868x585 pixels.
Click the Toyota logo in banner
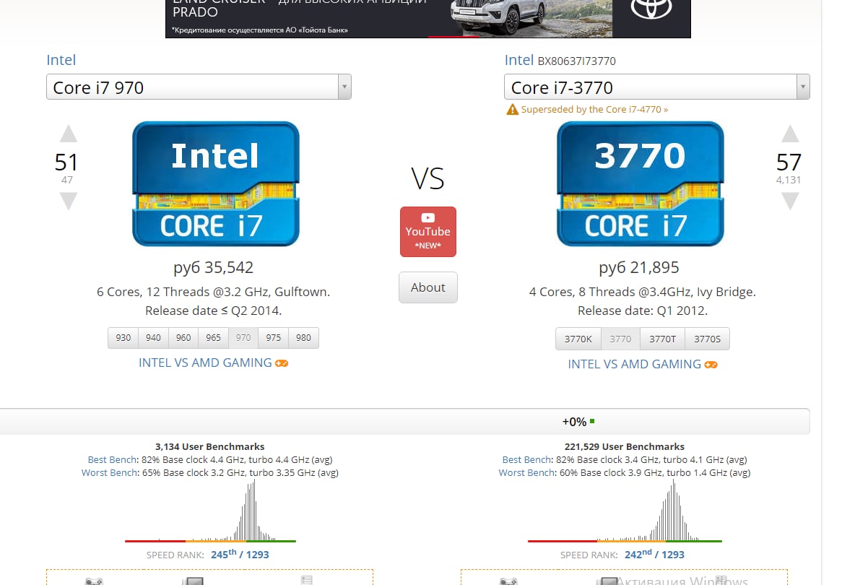(651, 9)
